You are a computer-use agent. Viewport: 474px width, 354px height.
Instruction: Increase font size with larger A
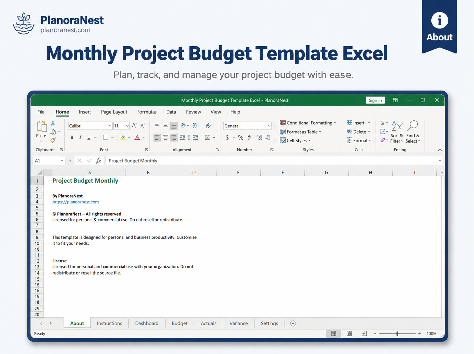click(x=134, y=126)
